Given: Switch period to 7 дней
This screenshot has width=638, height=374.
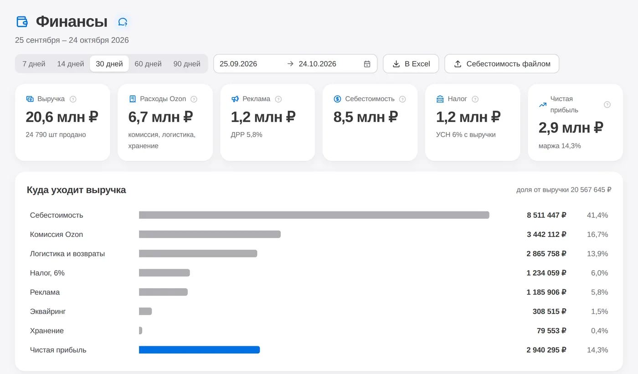Looking at the screenshot, I should click(34, 64).
